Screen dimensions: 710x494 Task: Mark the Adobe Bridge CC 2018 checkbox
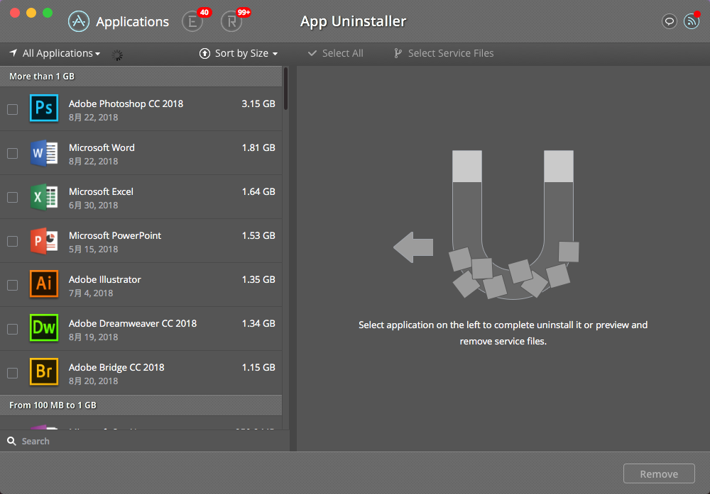pos(13,373)
